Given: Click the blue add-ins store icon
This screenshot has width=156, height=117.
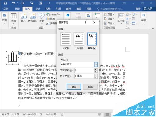Looking at the screenshot, I should coord(68,16).
